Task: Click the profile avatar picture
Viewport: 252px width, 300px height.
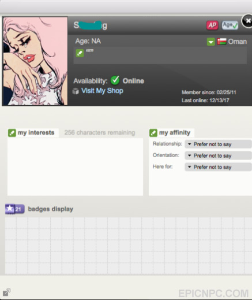Action: [x=35, y=61]
